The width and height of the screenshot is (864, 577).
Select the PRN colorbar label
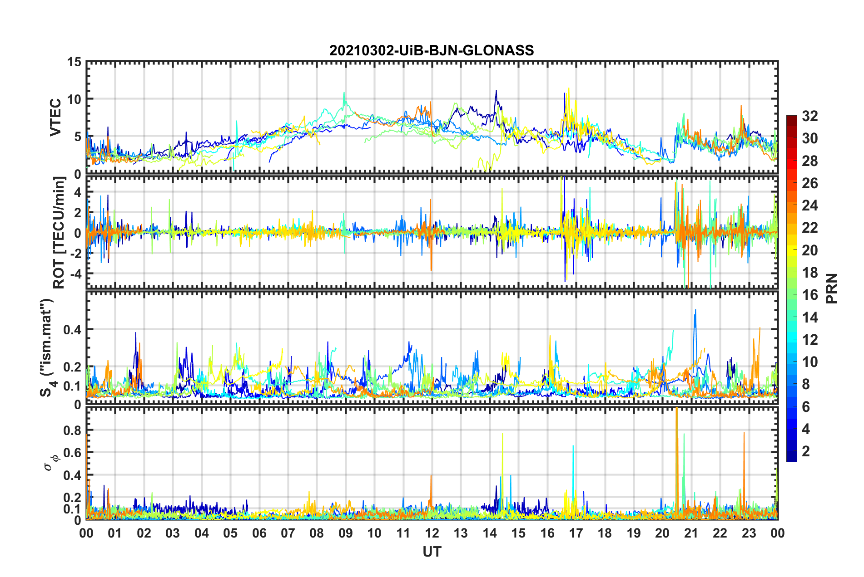click(x=832, y=288)
